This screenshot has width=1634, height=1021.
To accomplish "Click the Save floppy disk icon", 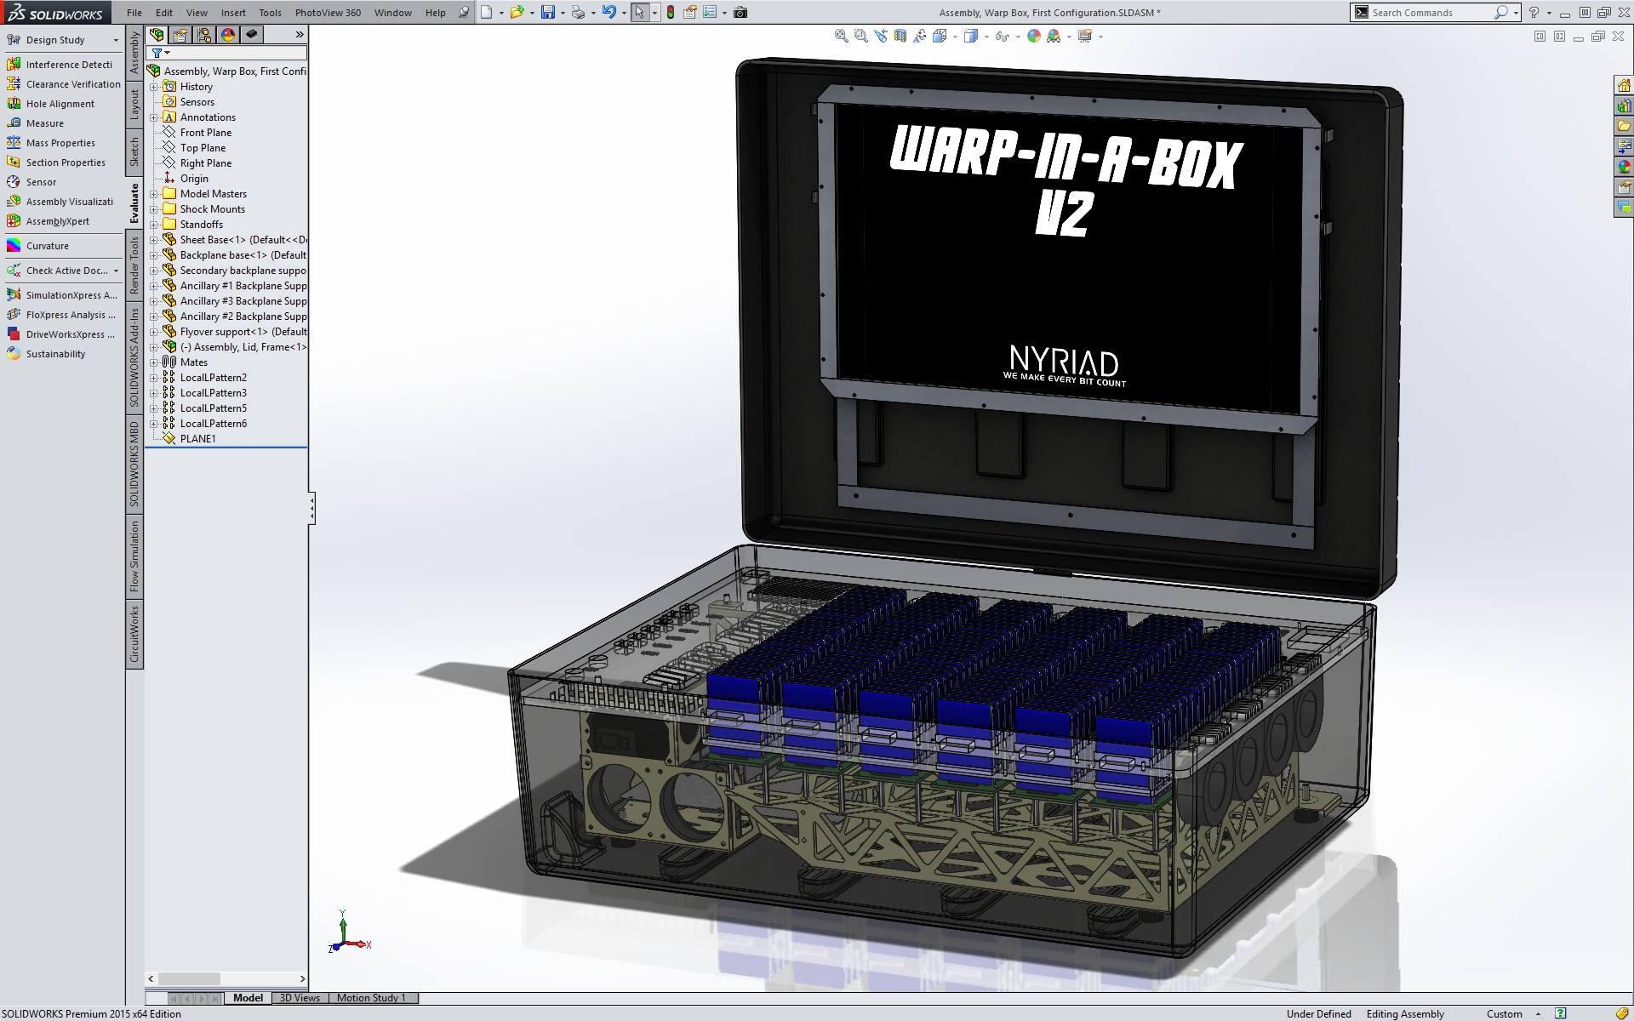I will point(548,13).
